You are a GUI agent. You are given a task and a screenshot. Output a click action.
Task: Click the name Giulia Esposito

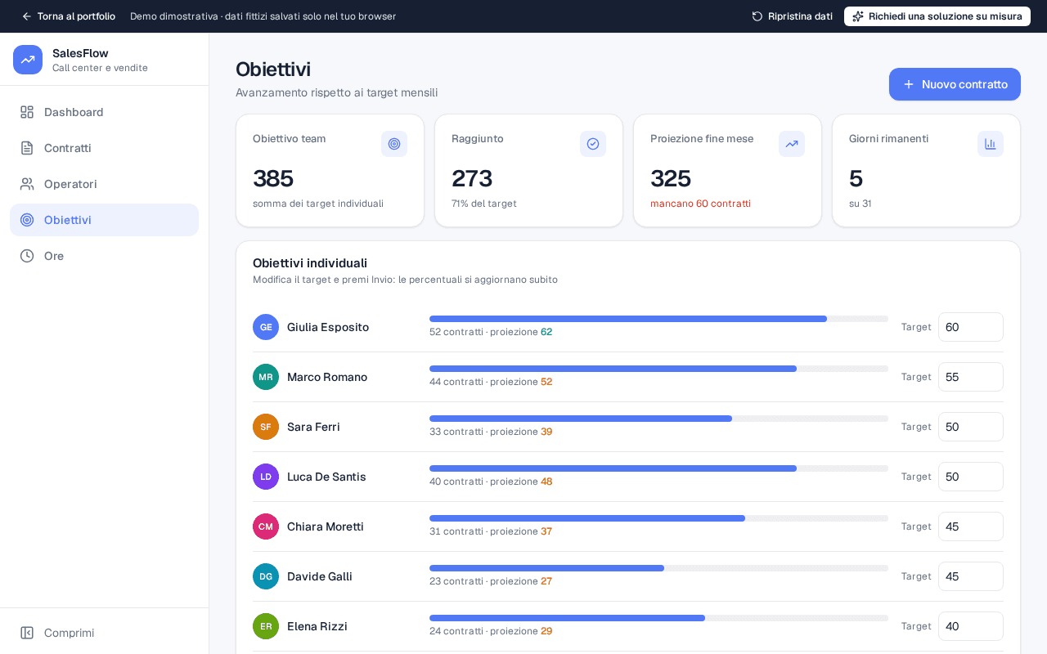(x=328, y=327)
